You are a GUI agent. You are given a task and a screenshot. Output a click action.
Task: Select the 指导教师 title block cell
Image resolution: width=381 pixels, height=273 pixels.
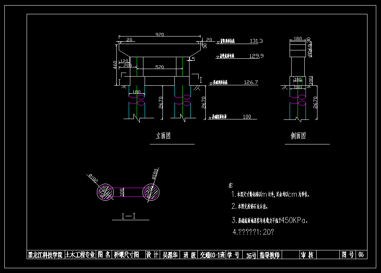point(269,255)
